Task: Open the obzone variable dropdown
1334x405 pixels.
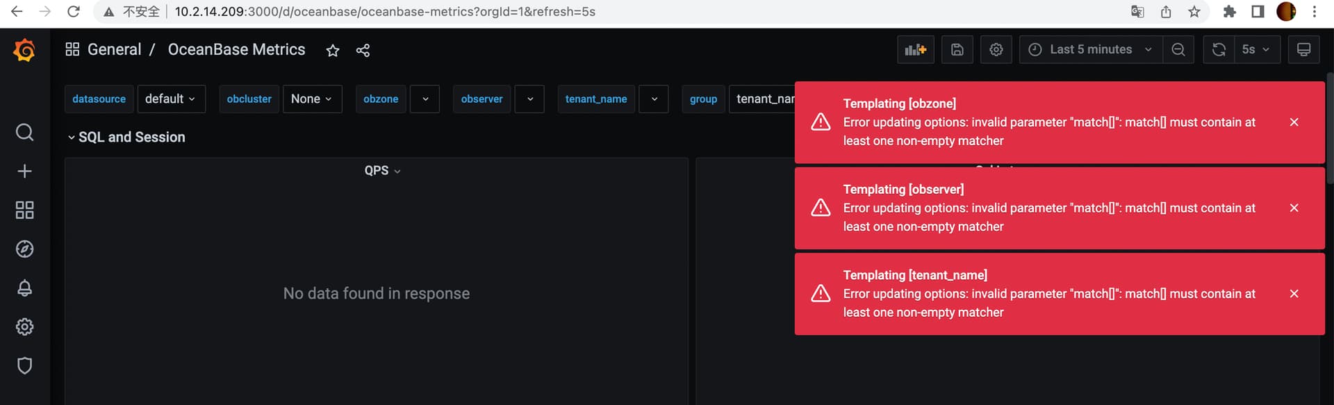Action: 425,99
